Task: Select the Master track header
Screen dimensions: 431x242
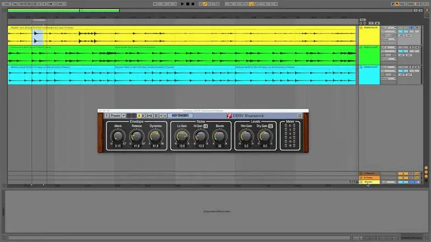Action: pyautogui.click(x=370, y=182)
